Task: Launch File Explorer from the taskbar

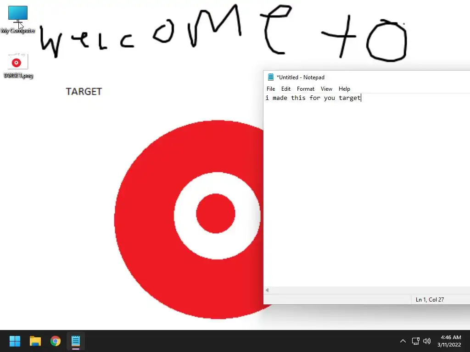Action: pos(35,341)
